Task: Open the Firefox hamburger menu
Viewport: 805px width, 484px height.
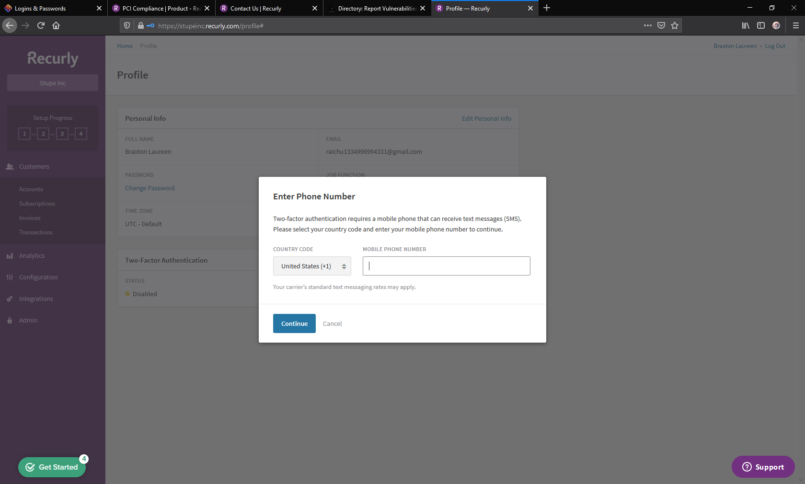Action: click(x=795, y=25)
